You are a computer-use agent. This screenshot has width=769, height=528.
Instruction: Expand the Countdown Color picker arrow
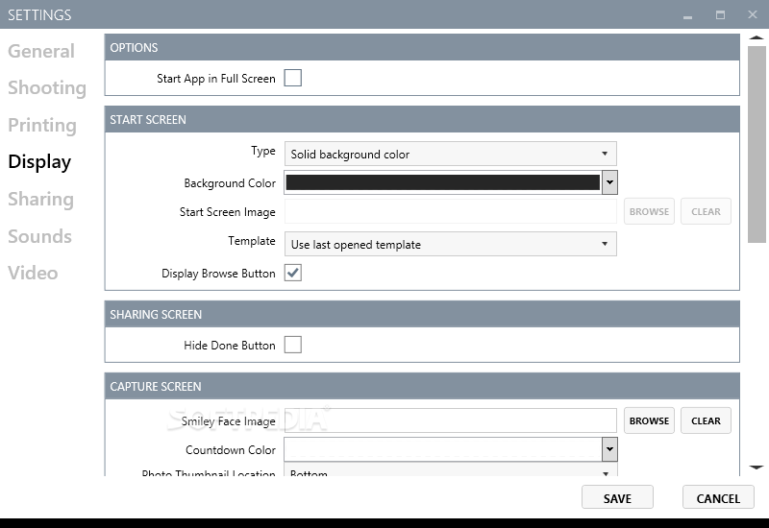[x=609, y=449]
